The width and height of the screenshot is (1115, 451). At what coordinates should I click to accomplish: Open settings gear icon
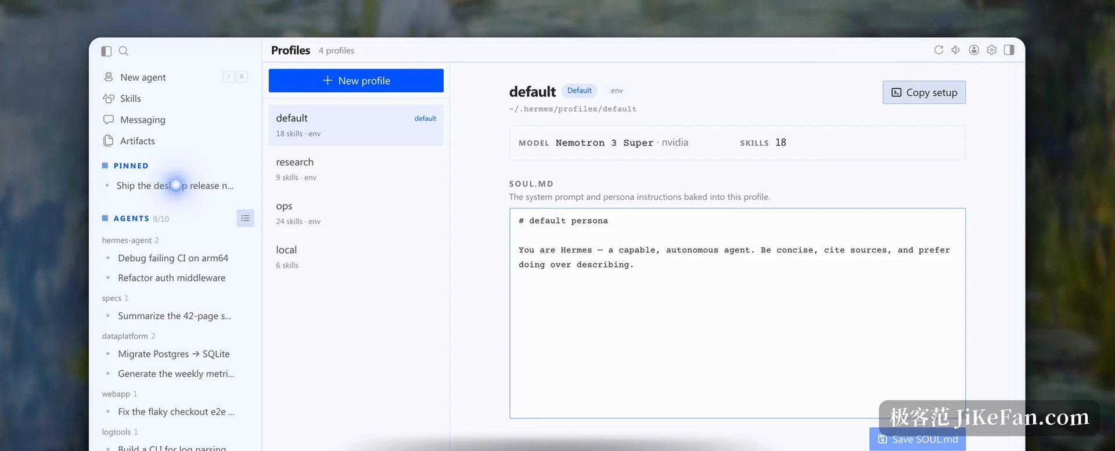[991, 50]
